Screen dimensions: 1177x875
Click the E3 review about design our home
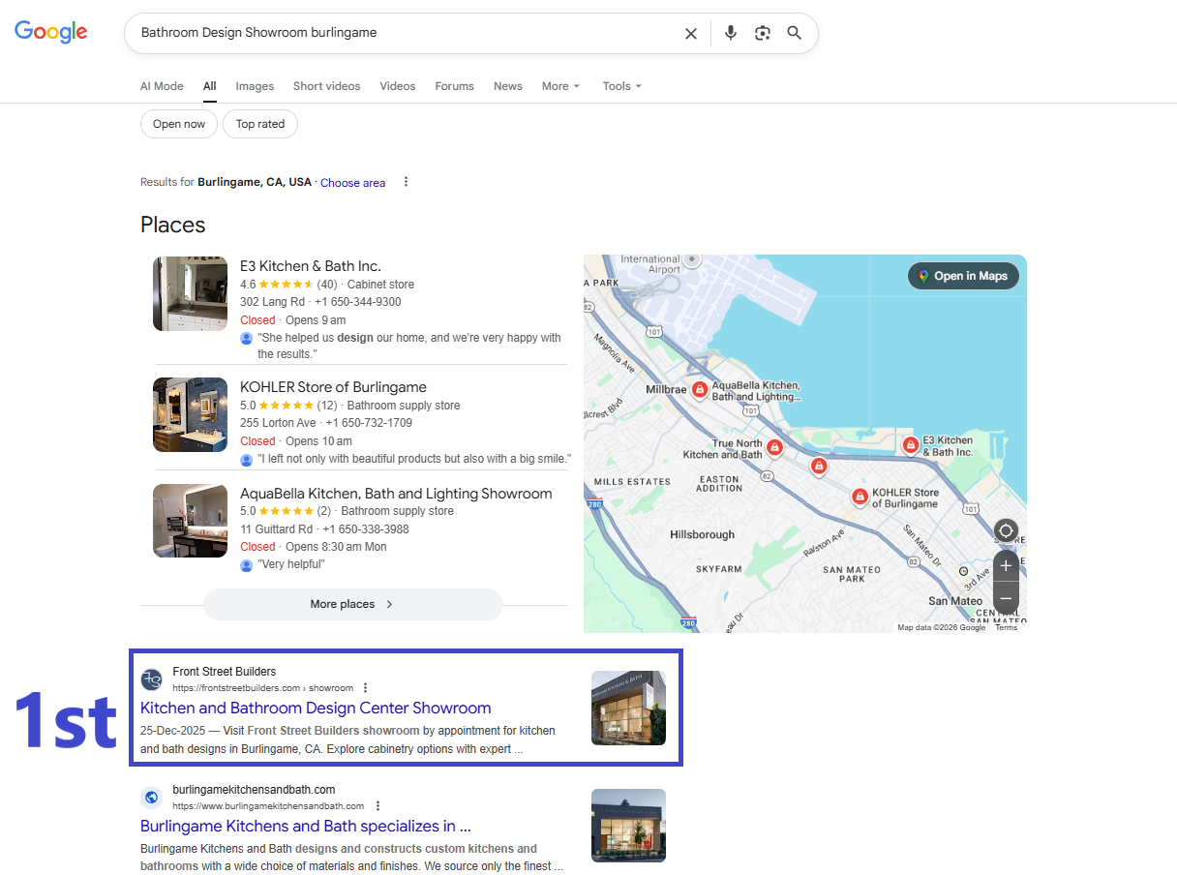click(x=408, y=346)
